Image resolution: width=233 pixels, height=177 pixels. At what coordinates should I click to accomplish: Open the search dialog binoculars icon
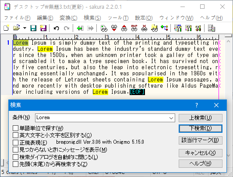(104, 28)
